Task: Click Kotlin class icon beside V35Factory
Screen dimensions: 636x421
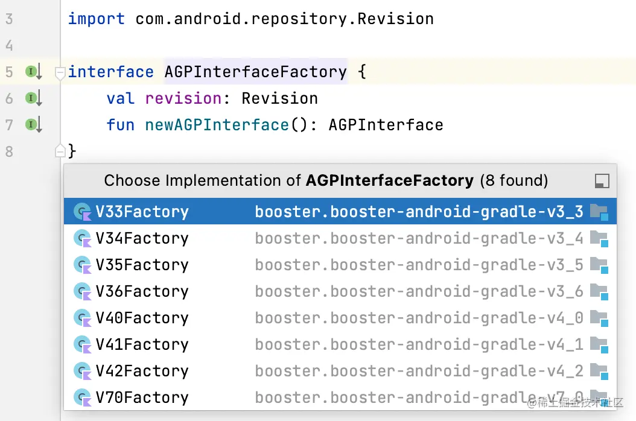Action: point(82,265)
